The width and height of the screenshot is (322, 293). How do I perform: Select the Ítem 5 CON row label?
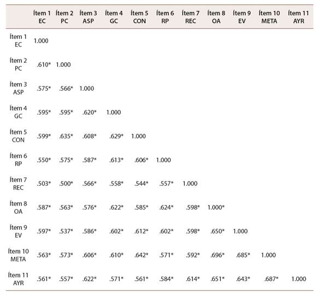[x=18, y=136]
